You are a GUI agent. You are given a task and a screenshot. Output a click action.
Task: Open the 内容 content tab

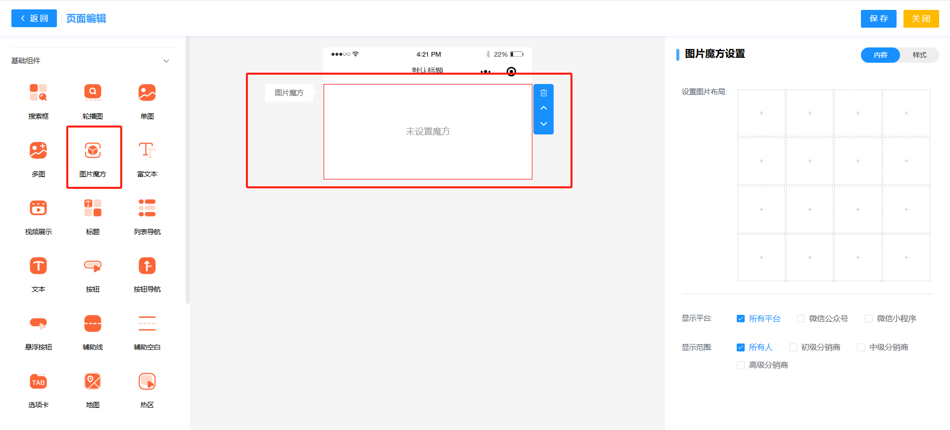point(880,55)
